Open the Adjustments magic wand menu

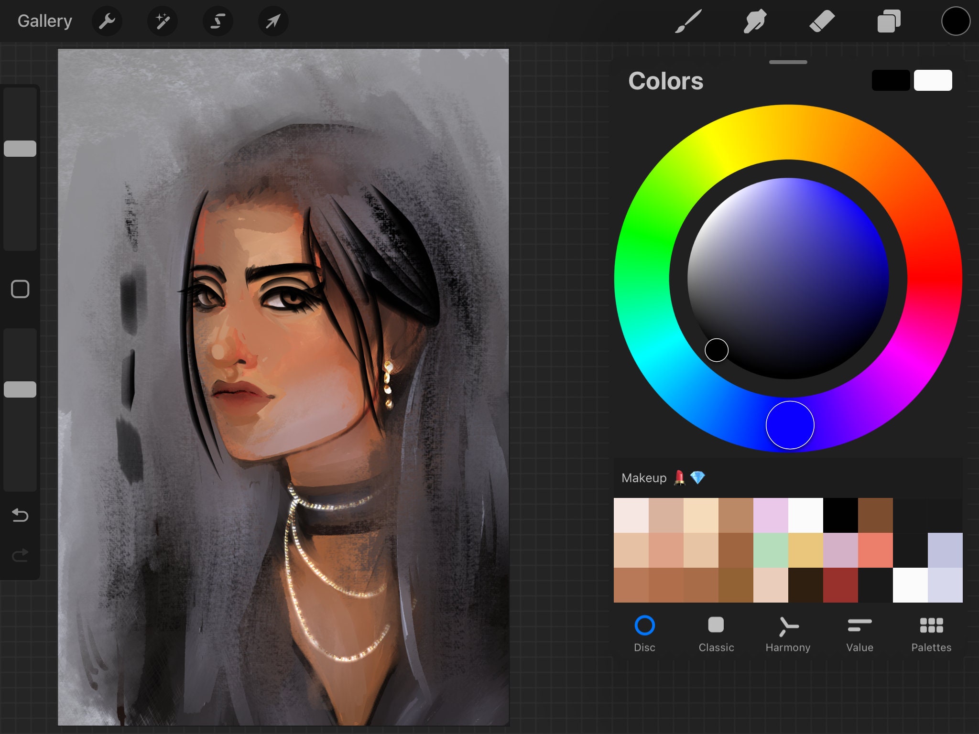162,21
